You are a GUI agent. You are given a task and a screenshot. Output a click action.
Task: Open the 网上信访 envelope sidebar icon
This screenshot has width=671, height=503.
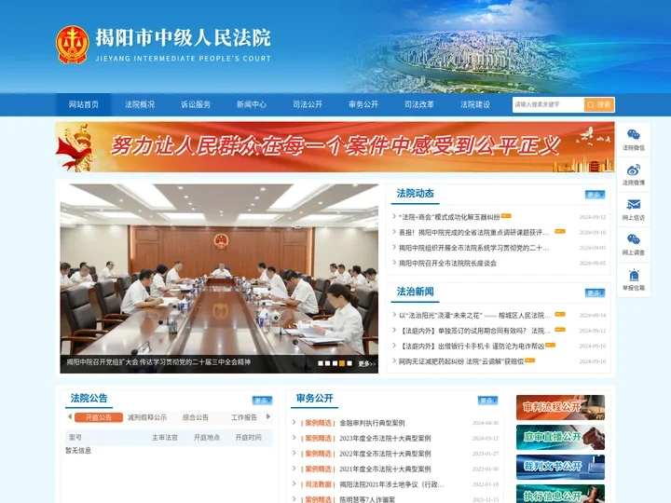[x=634, y=210]
